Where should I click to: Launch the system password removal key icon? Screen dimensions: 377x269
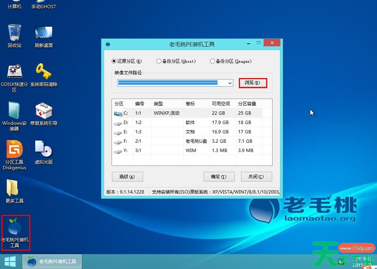click(43, 72)
